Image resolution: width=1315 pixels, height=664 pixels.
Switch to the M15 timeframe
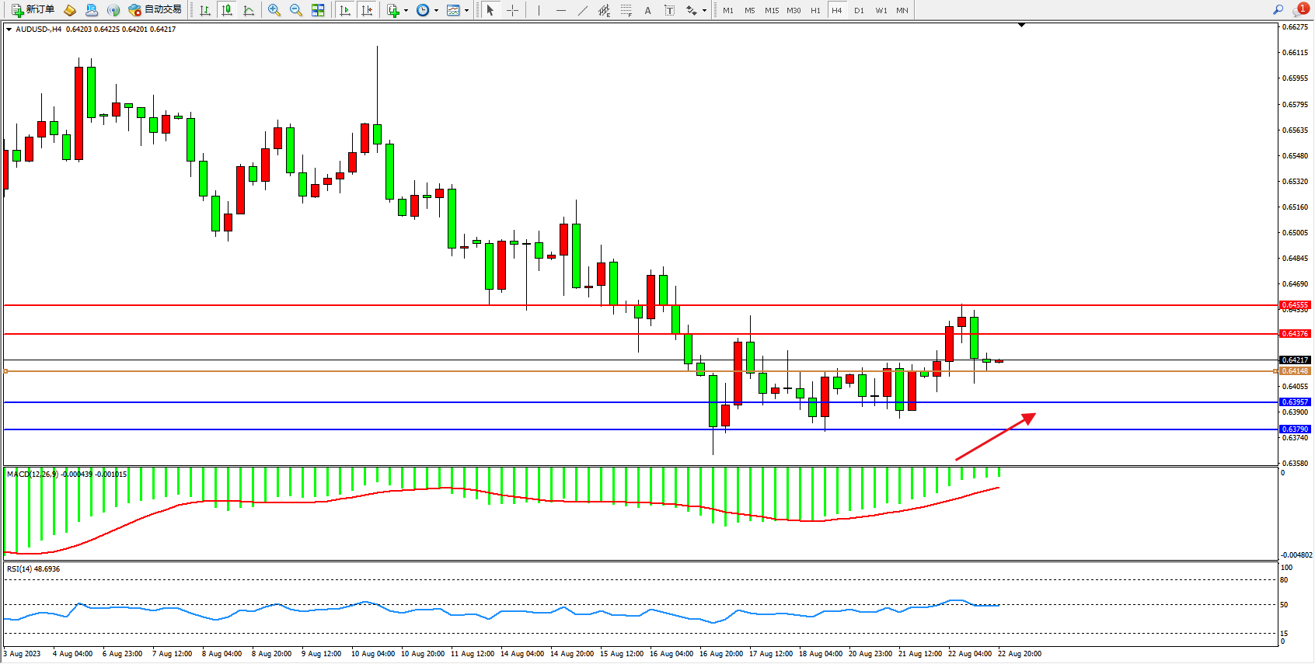tap(771, 10)
